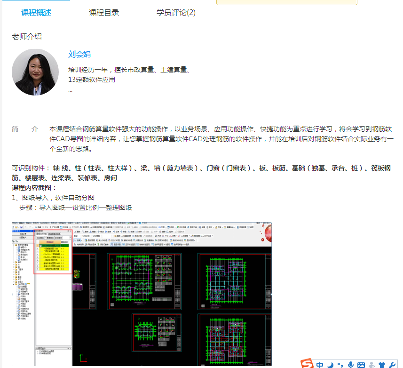This screenshot has width=403, height=368.
Task: Open the 课程目录 tab
Action: (104, 13)
